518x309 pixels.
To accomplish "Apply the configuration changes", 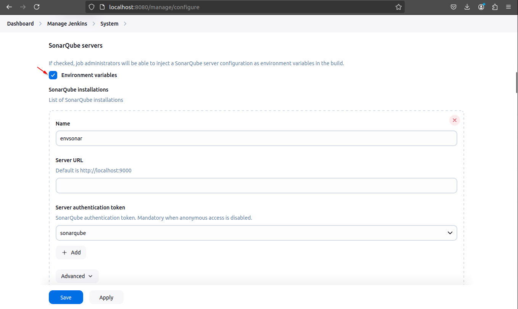I will click(x=106, y=298).
